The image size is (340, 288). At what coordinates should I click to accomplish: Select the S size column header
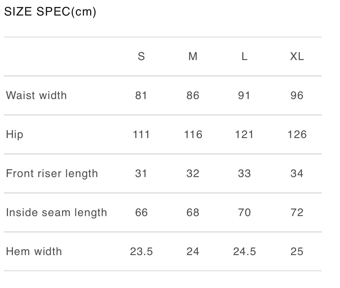pyautogui.click(x=141, y=56)
